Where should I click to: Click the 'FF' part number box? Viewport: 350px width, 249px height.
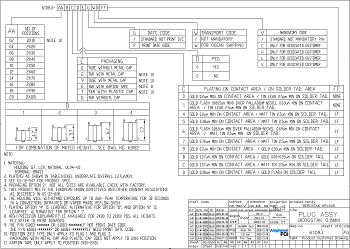(x=103, y=8)
